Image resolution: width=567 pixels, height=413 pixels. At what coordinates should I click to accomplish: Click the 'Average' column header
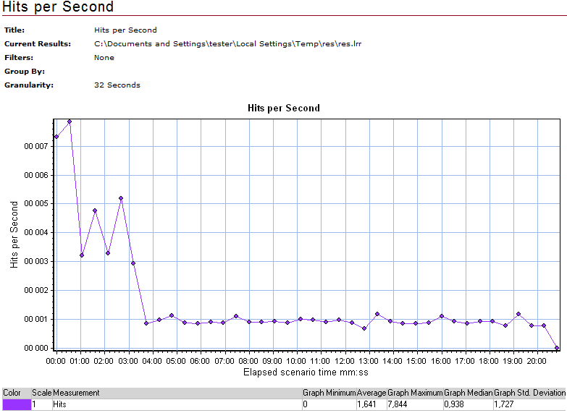click(371, 393)
